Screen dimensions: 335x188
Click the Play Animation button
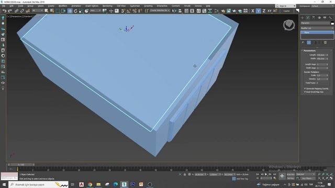point(266,174)
